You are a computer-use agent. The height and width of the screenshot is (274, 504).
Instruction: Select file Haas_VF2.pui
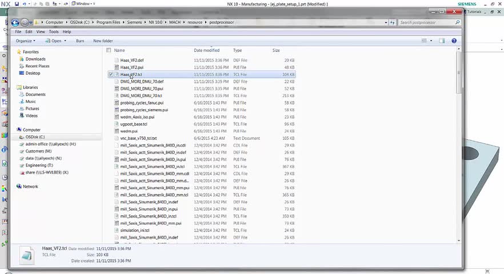[x=132, y=67]
